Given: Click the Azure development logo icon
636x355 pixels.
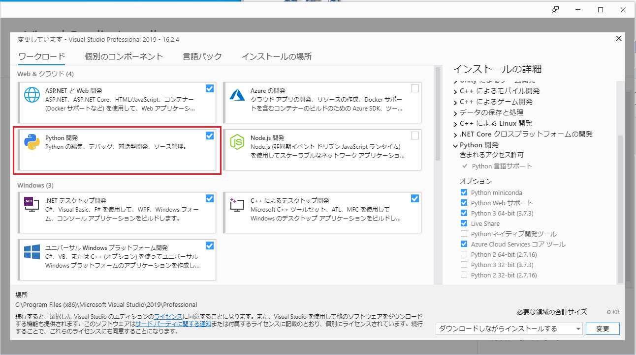Looking at the screenshot, I should (237, 95).
